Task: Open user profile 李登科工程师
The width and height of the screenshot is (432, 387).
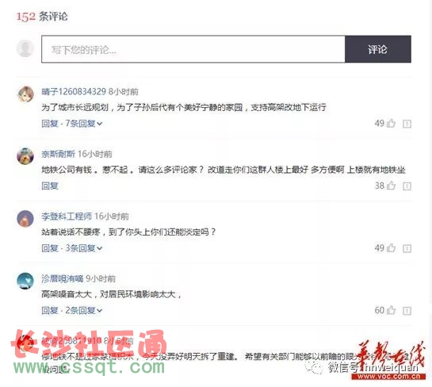Action: [67, 216]
